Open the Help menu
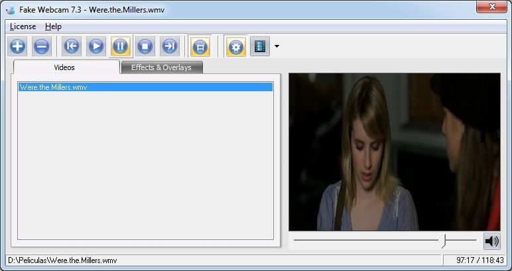 tap(53, 26)
